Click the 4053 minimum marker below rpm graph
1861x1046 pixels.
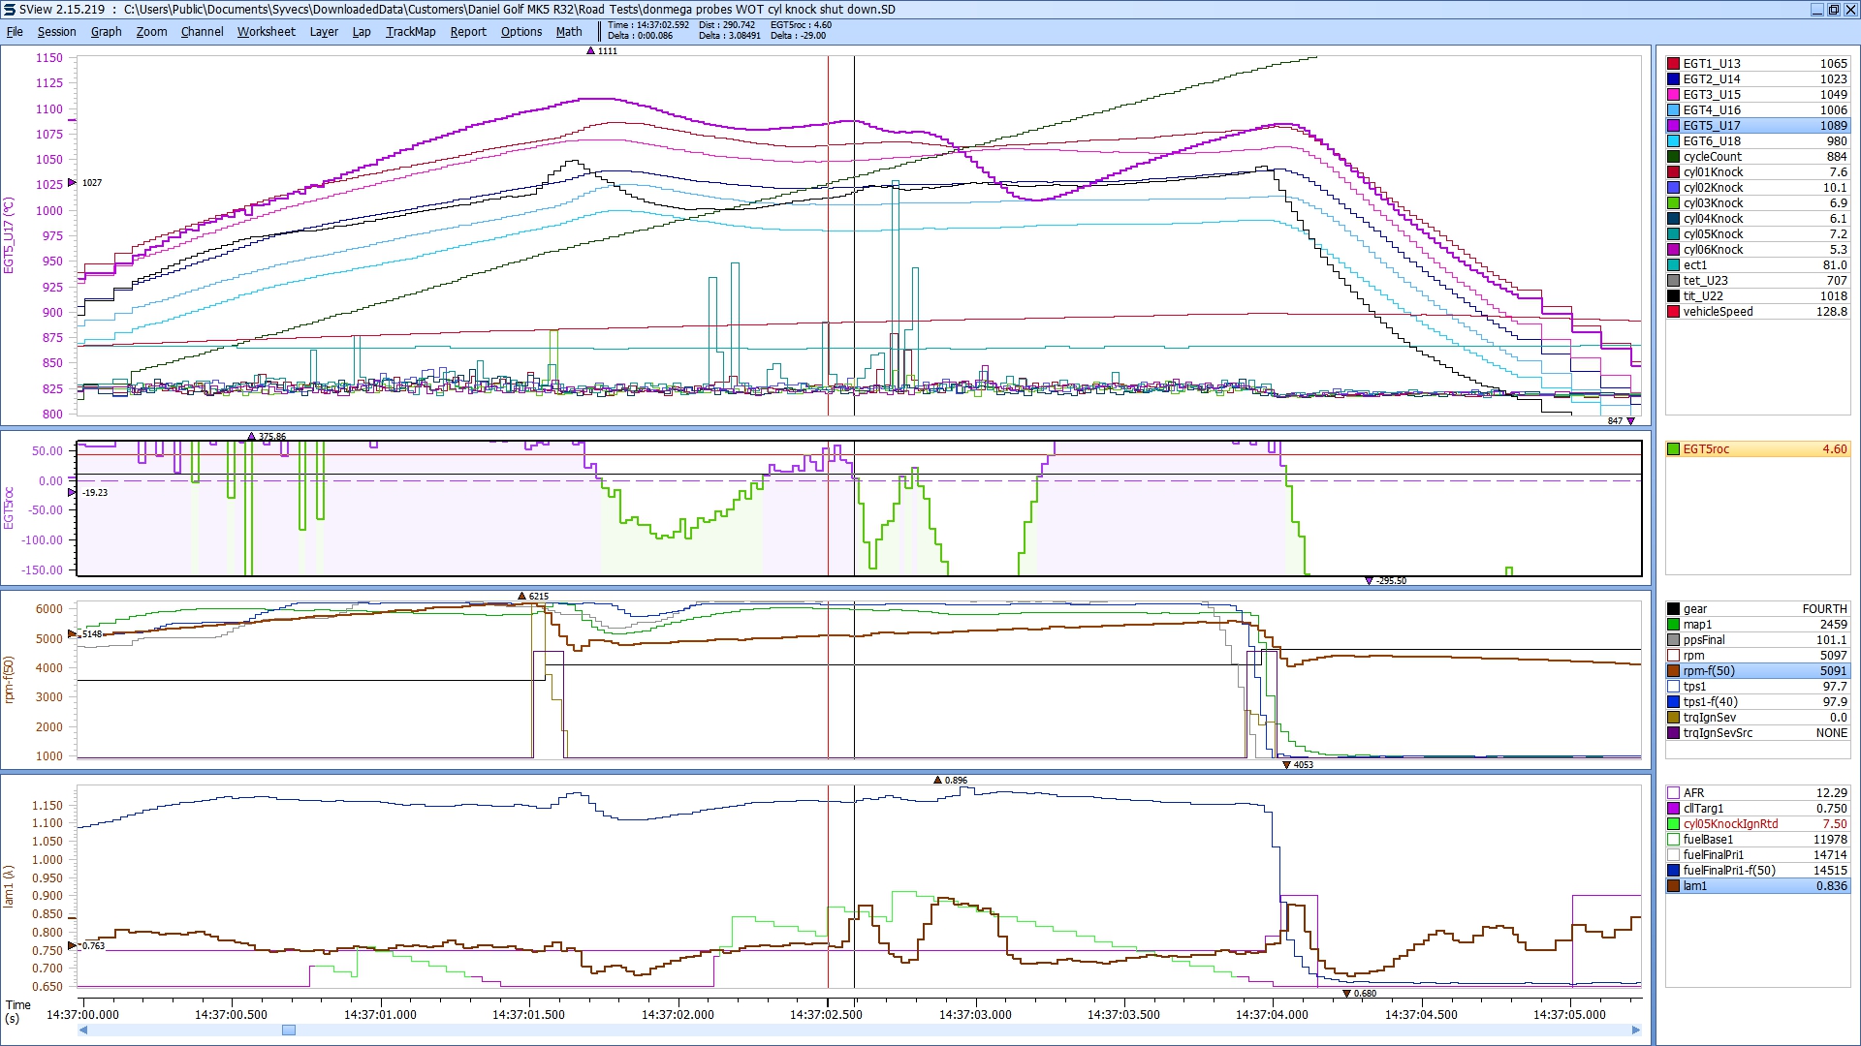1286,765
